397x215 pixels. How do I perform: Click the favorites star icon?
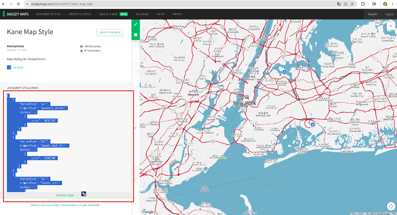pyautogui.click(x=81, y=51)
